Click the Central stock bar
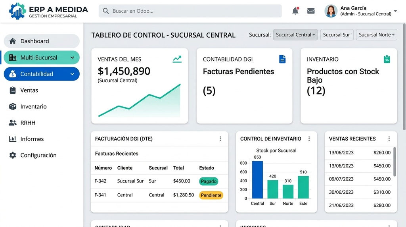The width and height of the screenshot is (406, 227). 257,180
